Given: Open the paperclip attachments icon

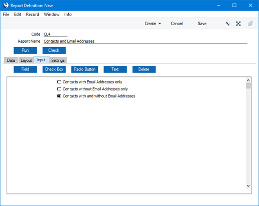Looking at the screenshot, I should pyautogui.click(x=250, y=24).
